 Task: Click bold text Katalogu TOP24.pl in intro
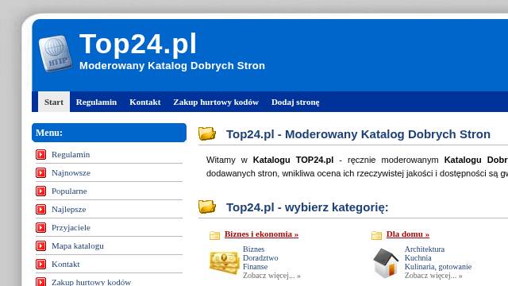pos(293,160)
